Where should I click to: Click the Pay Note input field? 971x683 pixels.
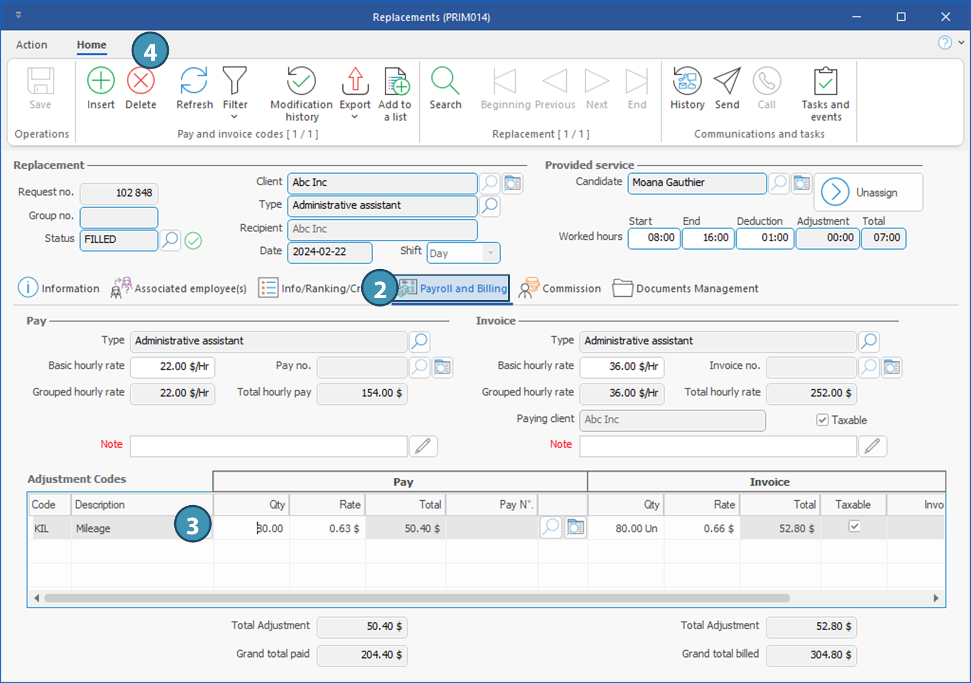(x=268, y=446)
